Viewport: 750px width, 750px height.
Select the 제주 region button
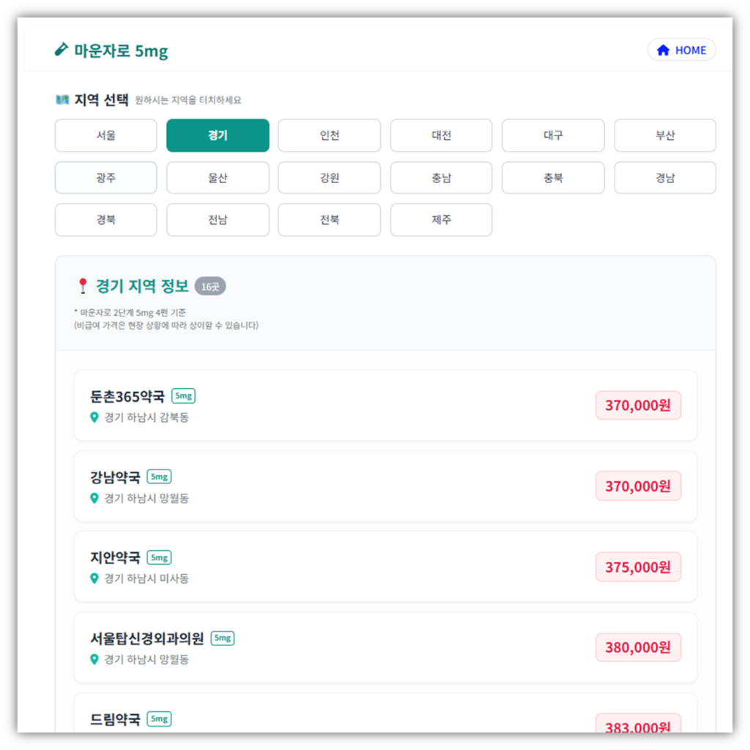[x=441, y=220]
